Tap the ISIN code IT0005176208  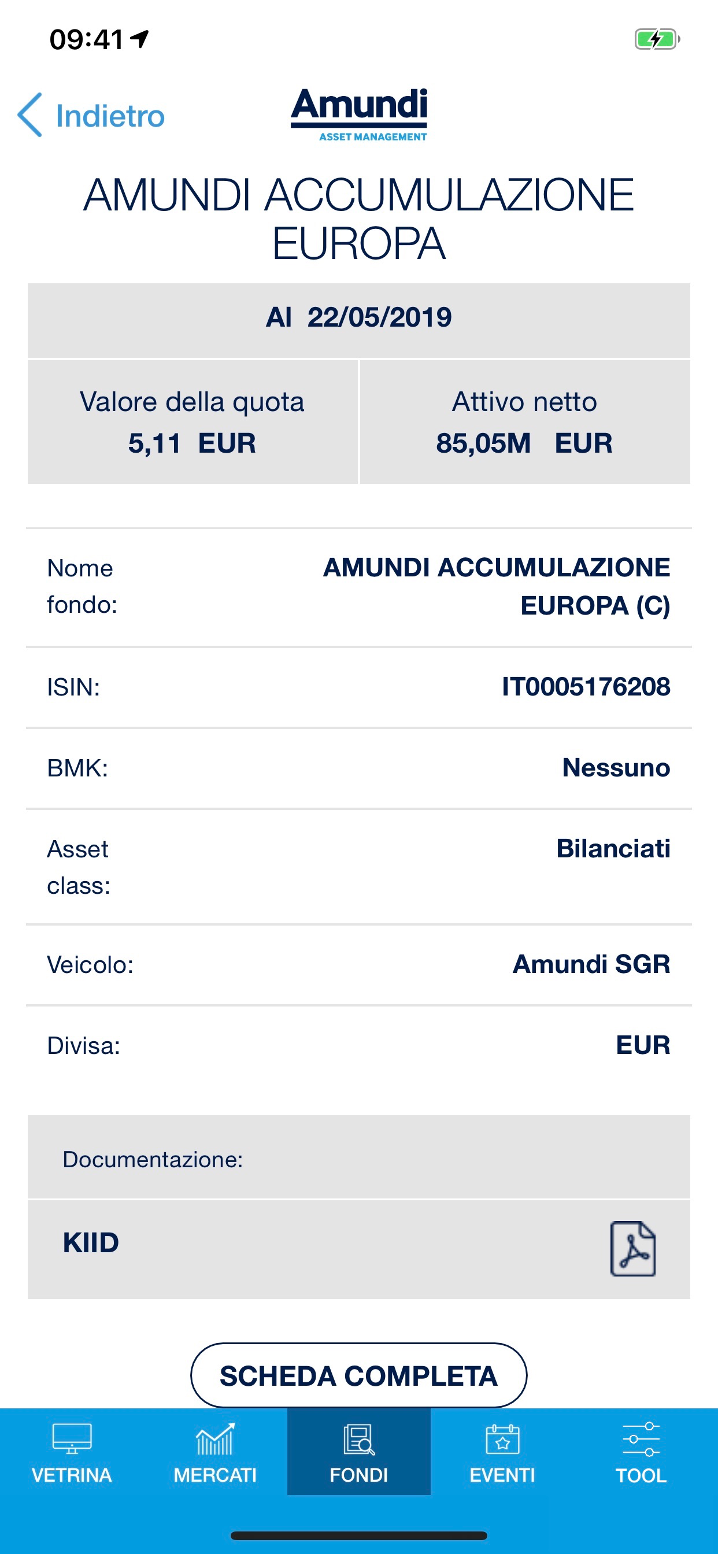coord(586,687)
